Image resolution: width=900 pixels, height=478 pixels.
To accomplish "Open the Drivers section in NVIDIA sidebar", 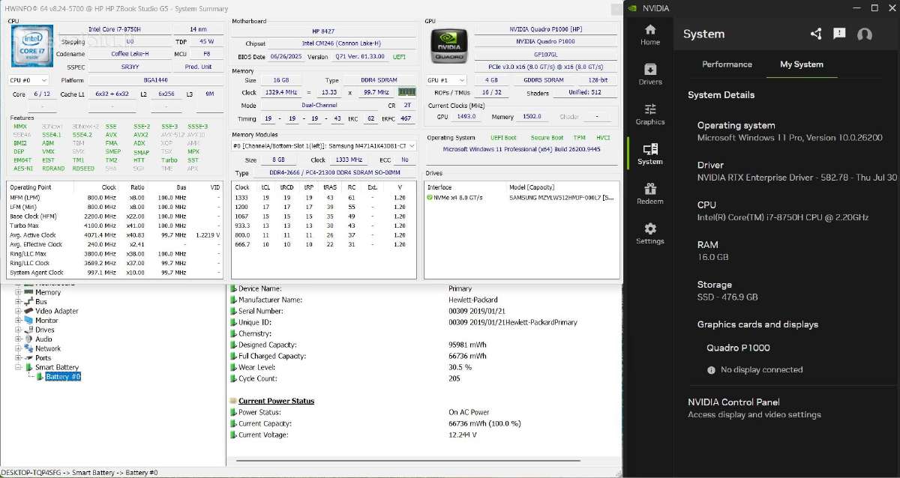I will coord(649,74).
